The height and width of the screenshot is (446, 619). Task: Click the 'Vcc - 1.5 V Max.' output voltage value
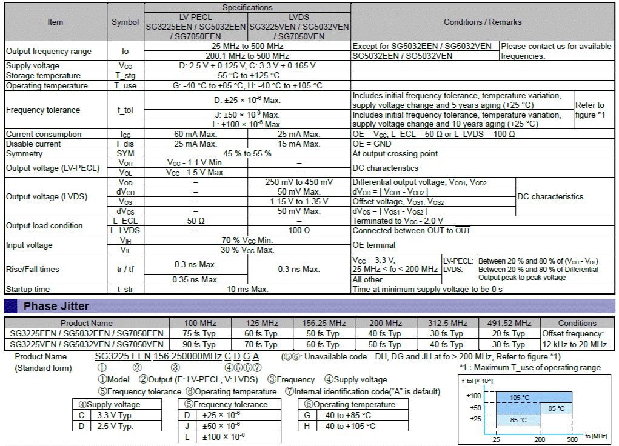[195, 173]
